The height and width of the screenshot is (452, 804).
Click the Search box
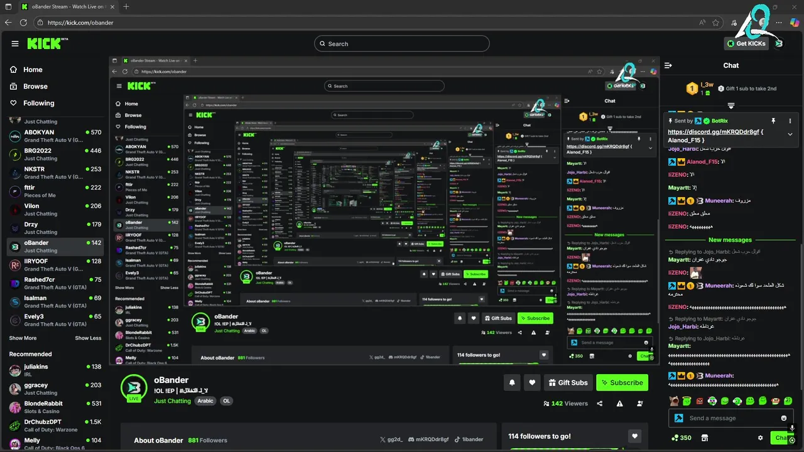click(402, 43)
